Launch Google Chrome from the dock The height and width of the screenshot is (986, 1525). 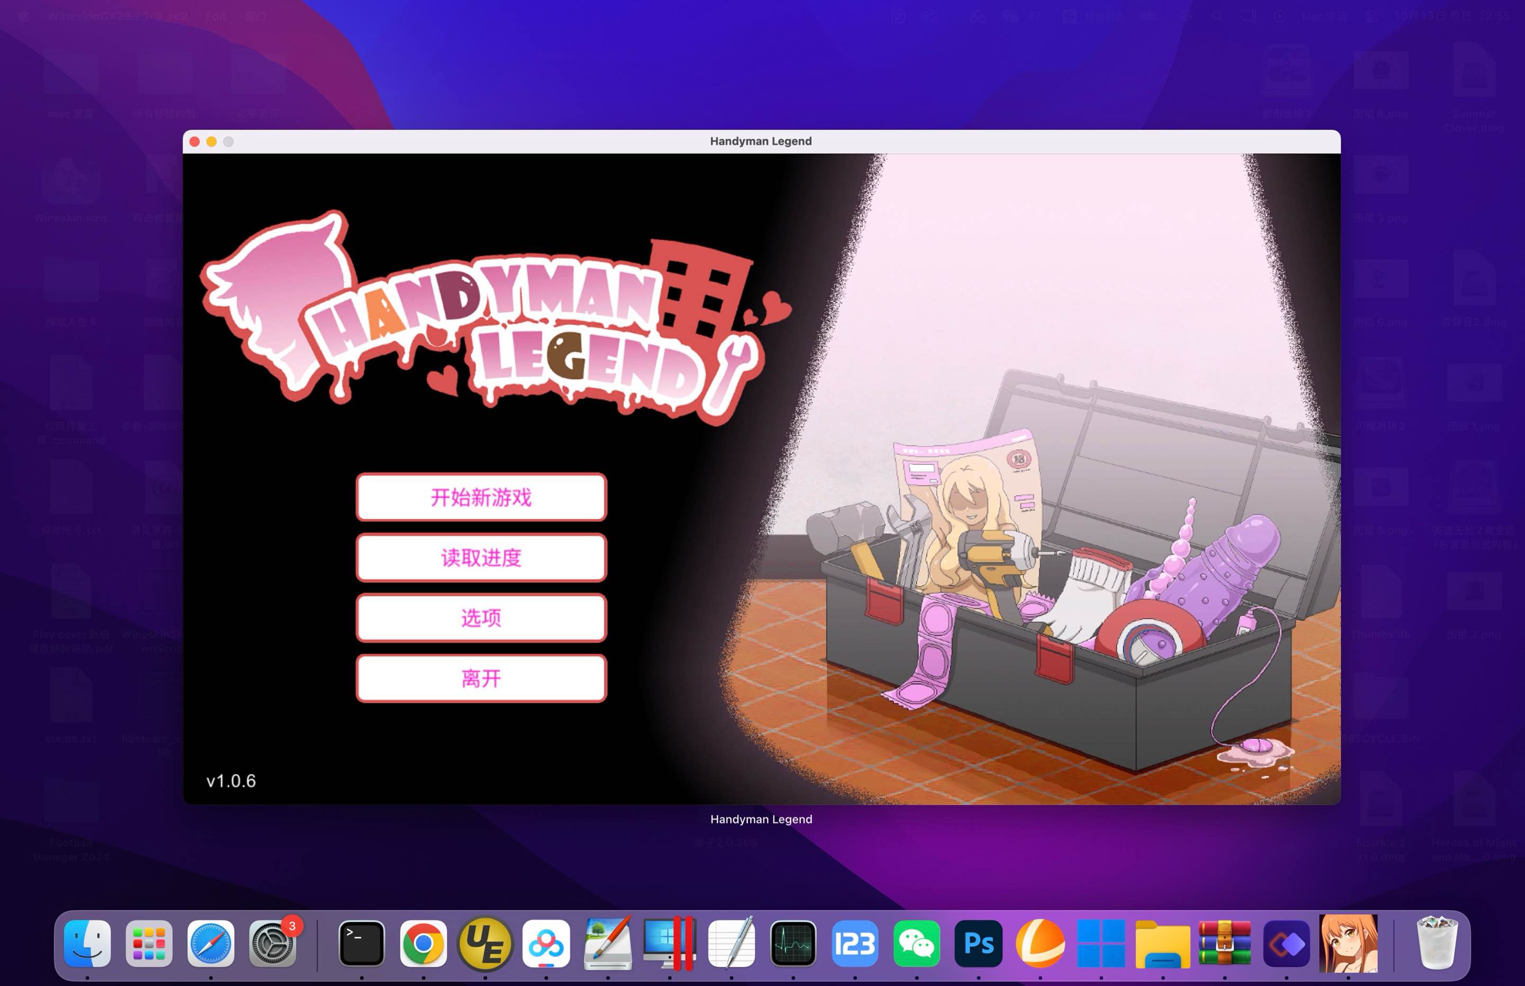click(x=423, y=944)
